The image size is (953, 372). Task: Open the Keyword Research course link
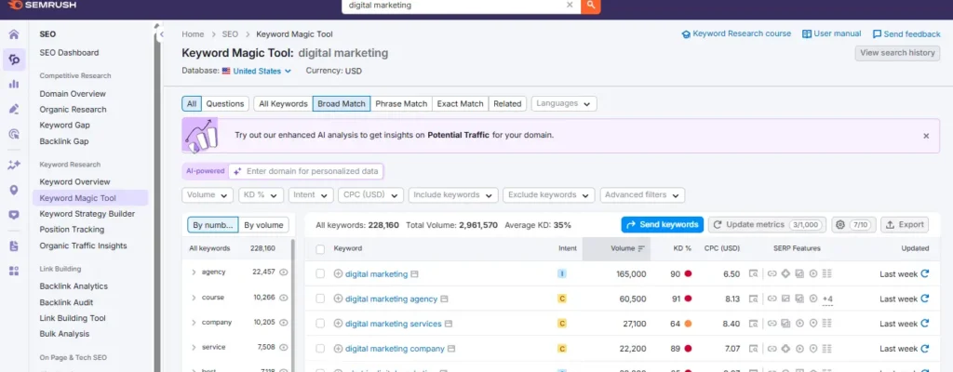[737, 34]
